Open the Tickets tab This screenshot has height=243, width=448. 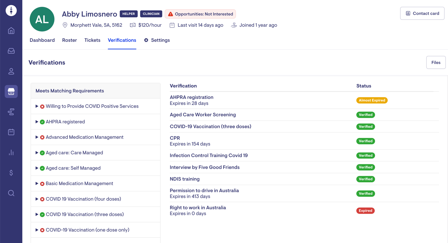92,40
